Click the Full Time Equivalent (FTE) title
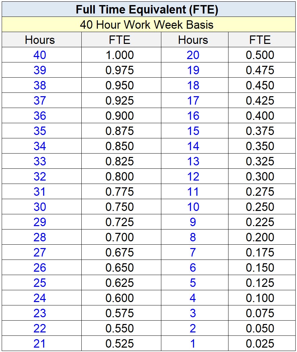 pyautogui.click(x=148, y=9)
